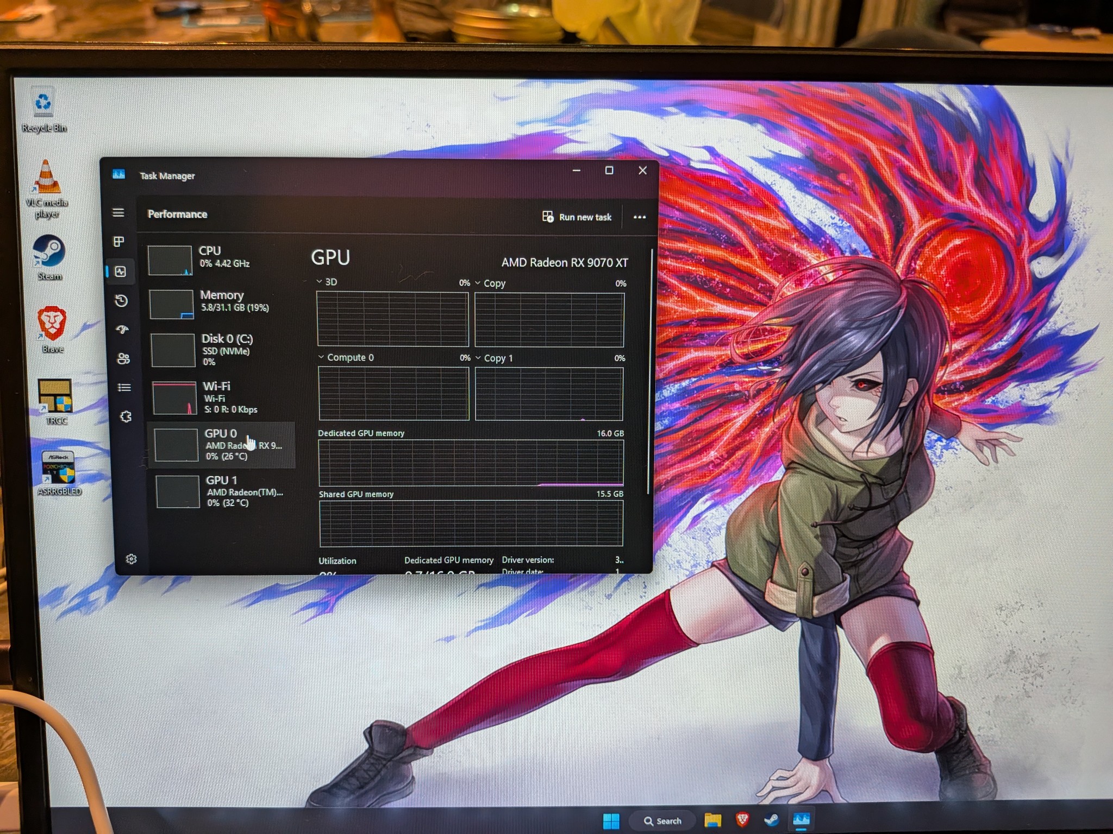Open the Users sidebar icon
Screen dimensions: 1113x834
coord(123,358)
